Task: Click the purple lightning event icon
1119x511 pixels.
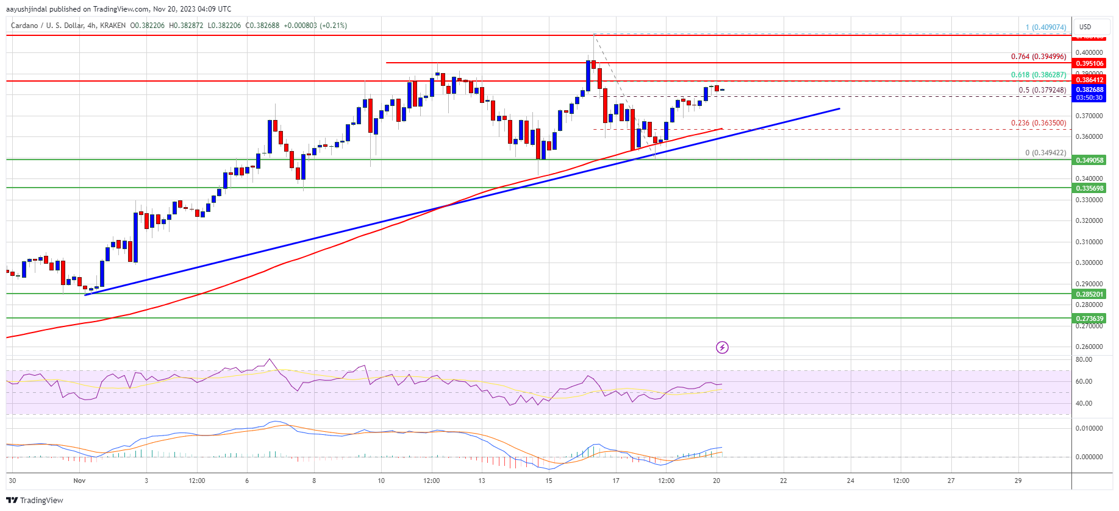Action: (x=722, y=348)
